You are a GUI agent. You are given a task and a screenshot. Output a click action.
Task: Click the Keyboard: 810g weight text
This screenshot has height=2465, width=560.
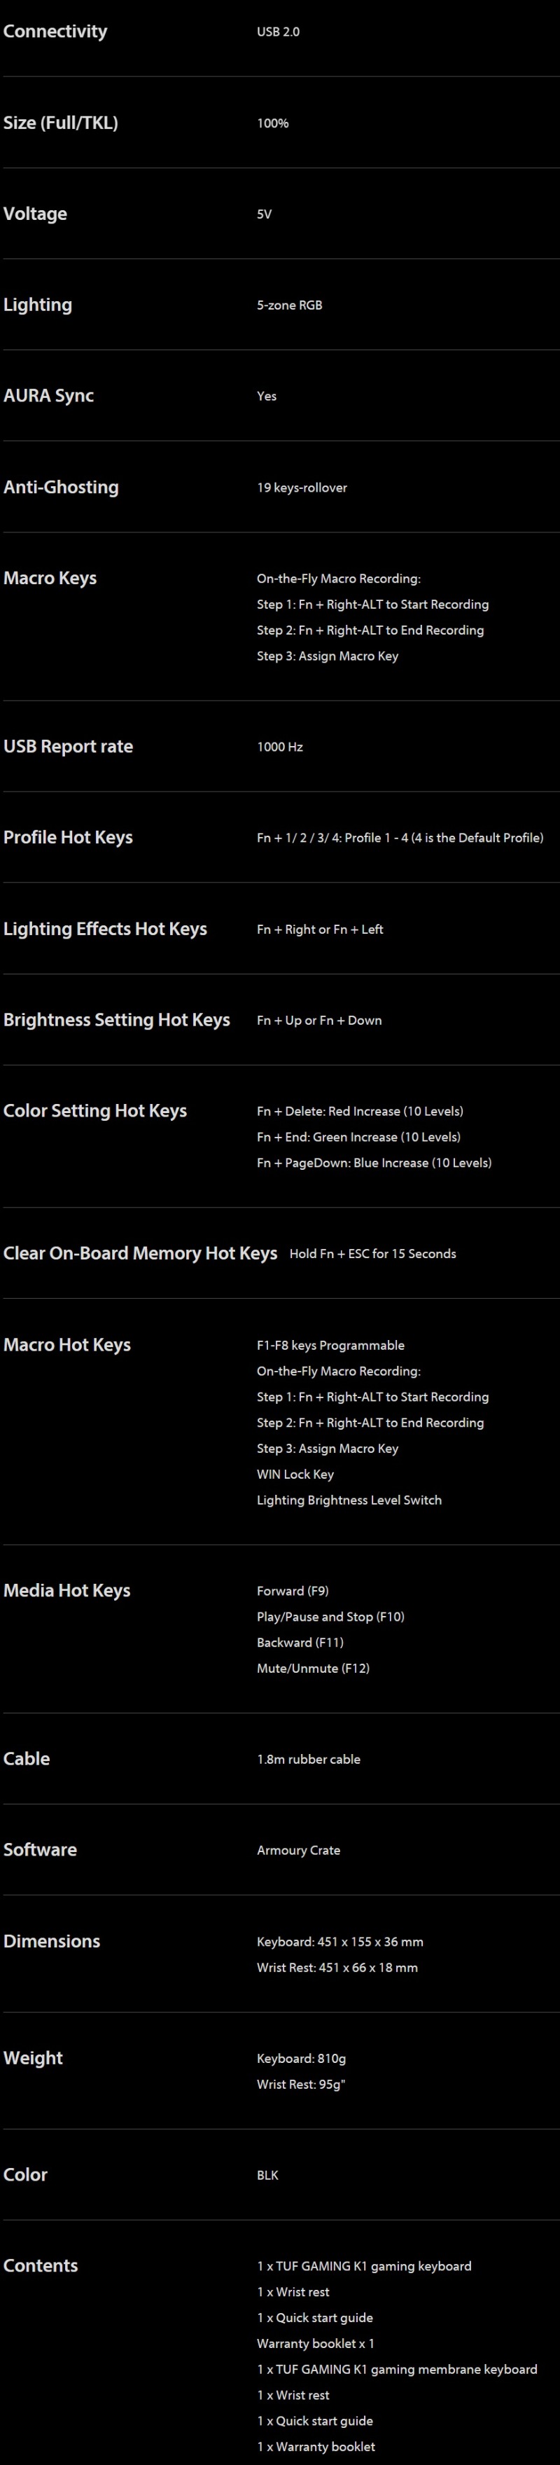pos(301,2058)
